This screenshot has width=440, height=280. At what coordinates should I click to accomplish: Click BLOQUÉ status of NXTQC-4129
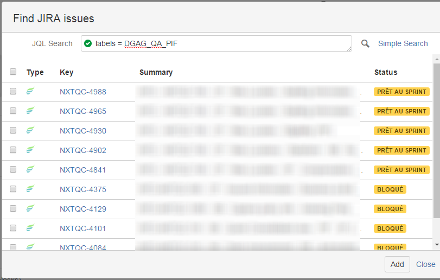[x=390, y=209]
